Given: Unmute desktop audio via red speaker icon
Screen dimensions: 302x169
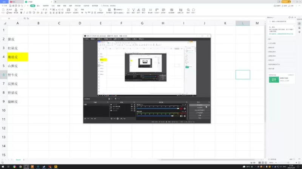Looking at the screenshot, I should tap(181, 109).
